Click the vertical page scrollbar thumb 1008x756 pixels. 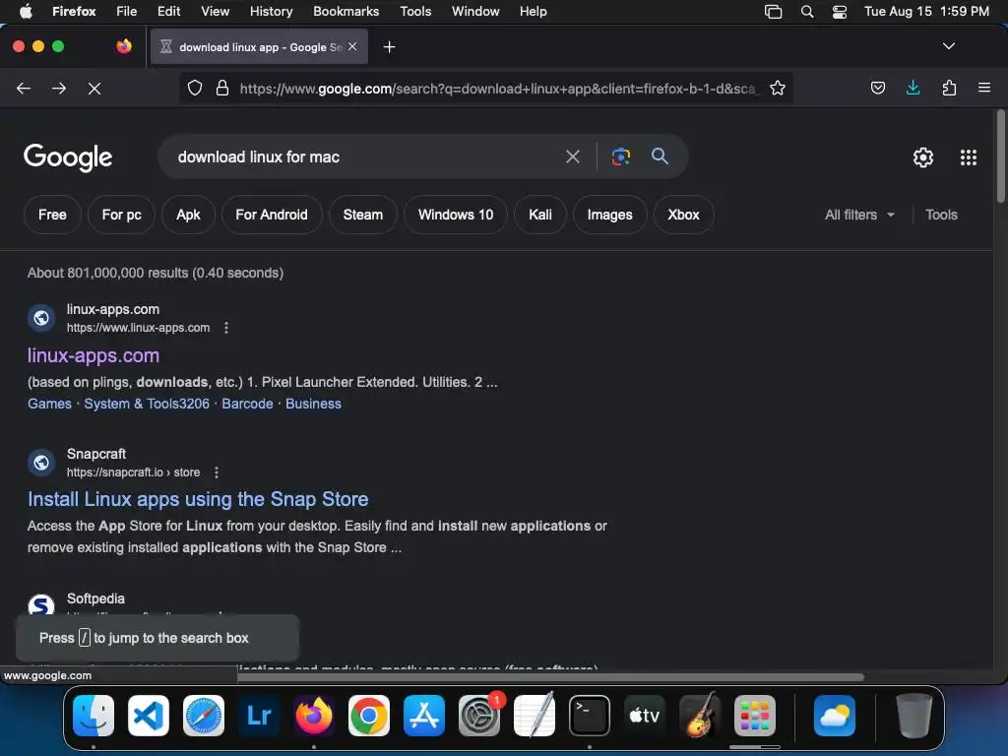coord(1000,157)
